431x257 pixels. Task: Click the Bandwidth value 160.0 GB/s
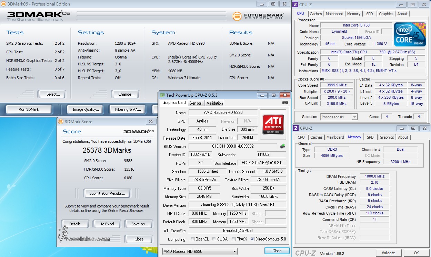click(x=268, y=197)
